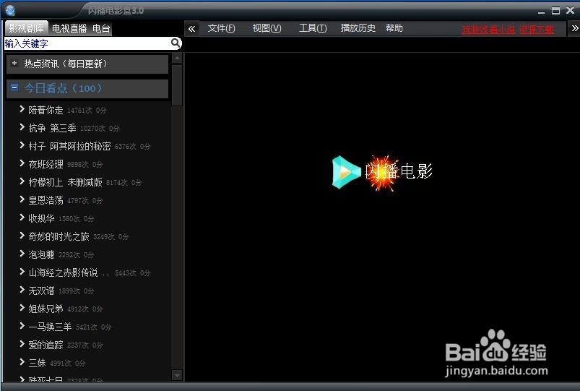Click the app logo in title bar
This screenshot has height=391, width=580.
(10, 11)
